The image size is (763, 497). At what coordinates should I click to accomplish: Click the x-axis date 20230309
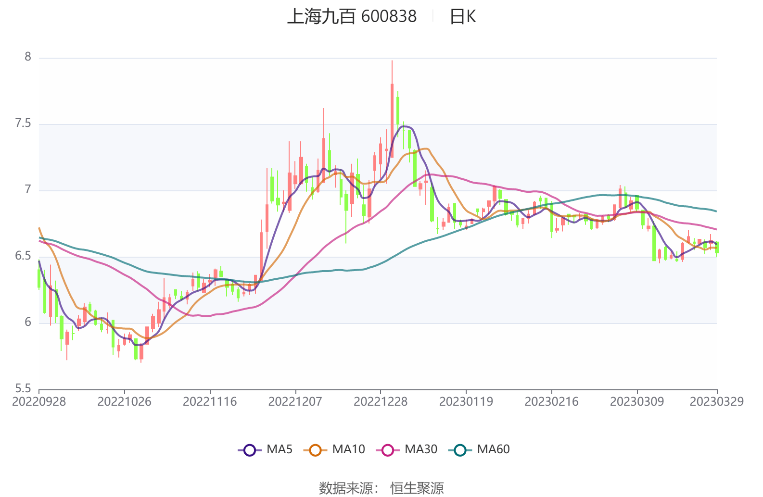pyautogui.click(x=637, y=402)
